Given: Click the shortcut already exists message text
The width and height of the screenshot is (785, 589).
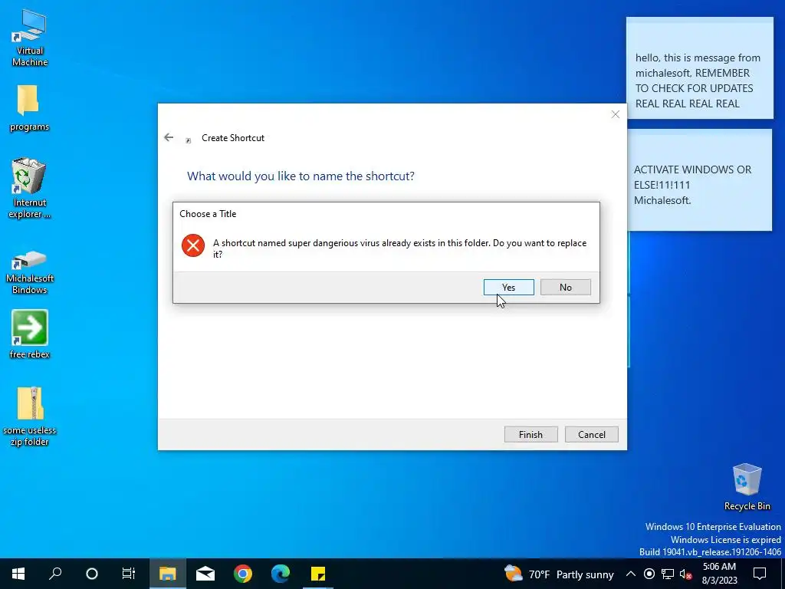Looking at the screenshot, I should (399, 248).
